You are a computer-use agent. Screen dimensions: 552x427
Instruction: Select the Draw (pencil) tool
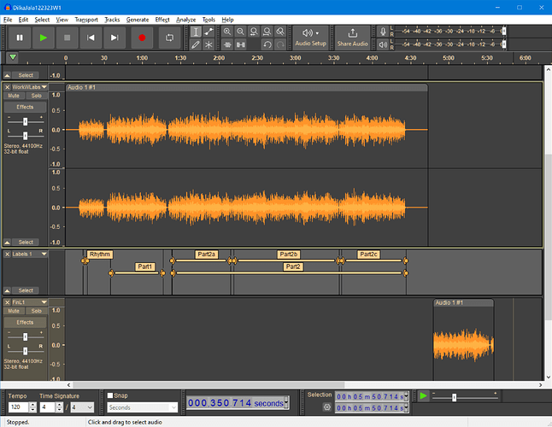coord(196,44)
